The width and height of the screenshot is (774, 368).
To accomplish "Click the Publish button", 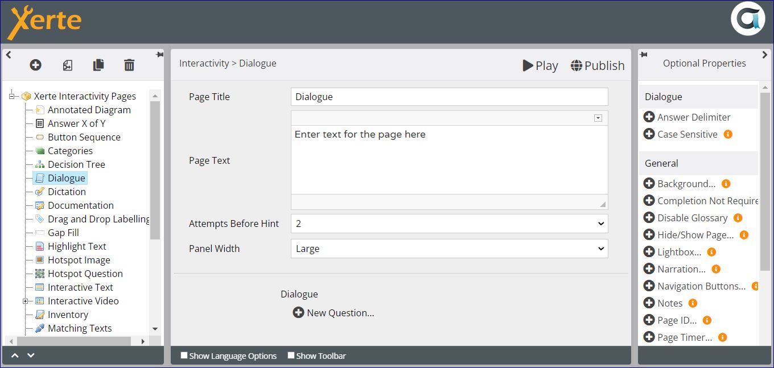I will [598, 65].
